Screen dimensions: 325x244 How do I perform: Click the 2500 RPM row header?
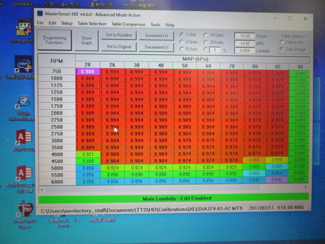(57, 127)
